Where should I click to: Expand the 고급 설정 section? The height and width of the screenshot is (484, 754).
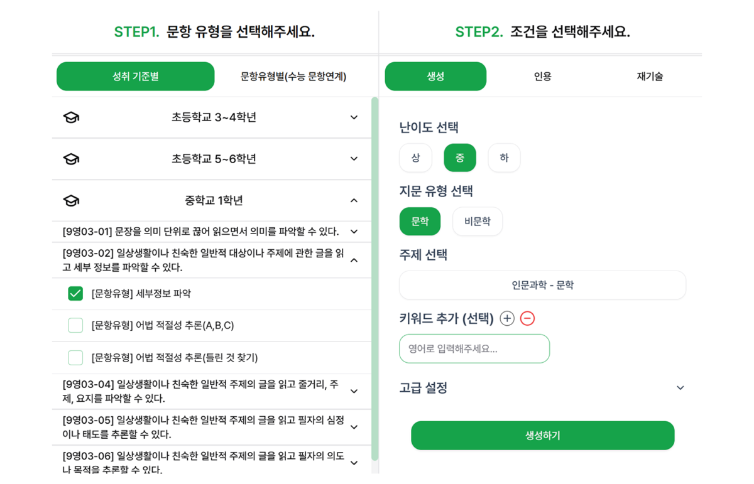680,388
